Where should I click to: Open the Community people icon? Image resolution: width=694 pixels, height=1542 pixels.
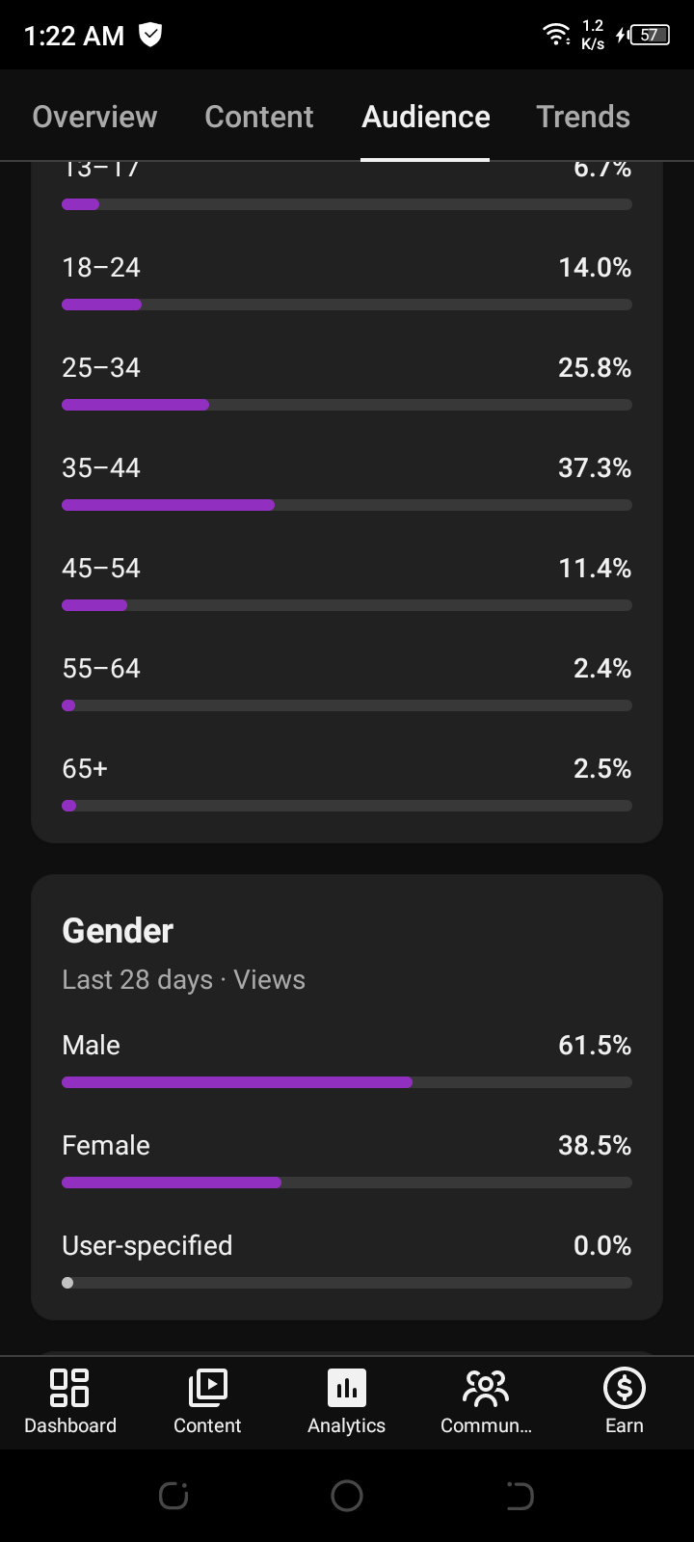(486, 1388)
